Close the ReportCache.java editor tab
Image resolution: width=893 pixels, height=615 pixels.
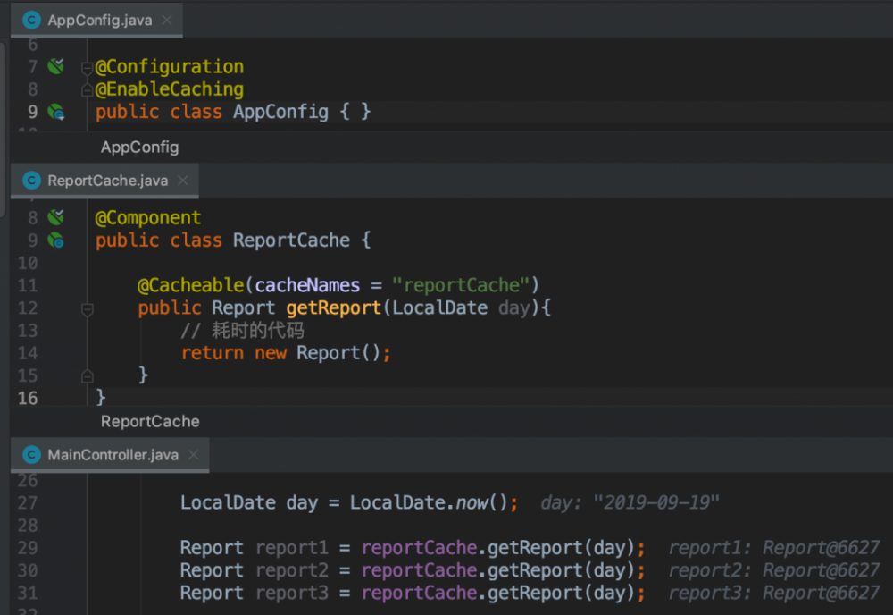point(183,181)
